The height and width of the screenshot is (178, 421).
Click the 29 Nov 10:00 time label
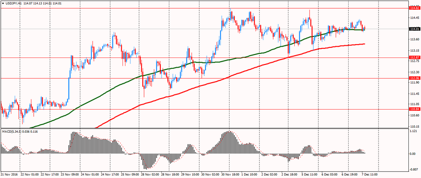pyautogui.click(x=190, y=174)
